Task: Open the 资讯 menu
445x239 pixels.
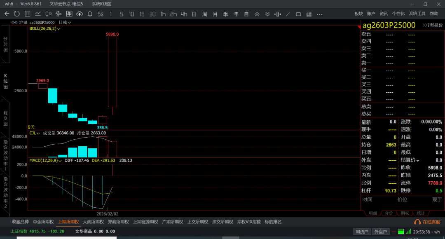Action: (x=384, y=14)
